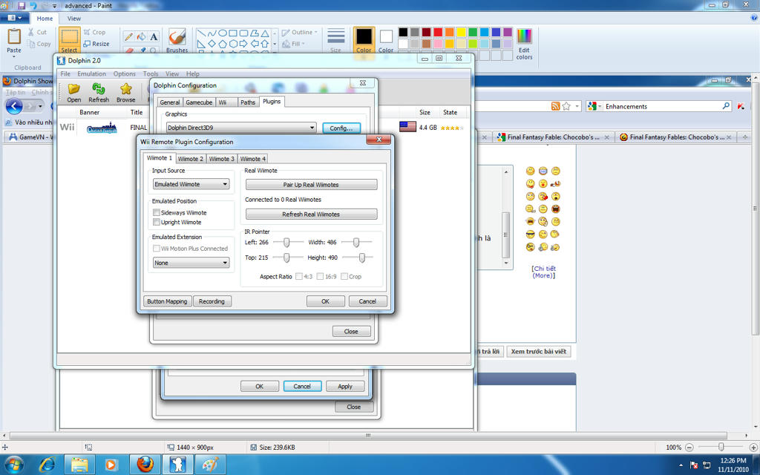This screenshot has height=475, width=760.
Task: Click the Cut scissors icon
Action: pyautogui.click(x=31, y=32)
